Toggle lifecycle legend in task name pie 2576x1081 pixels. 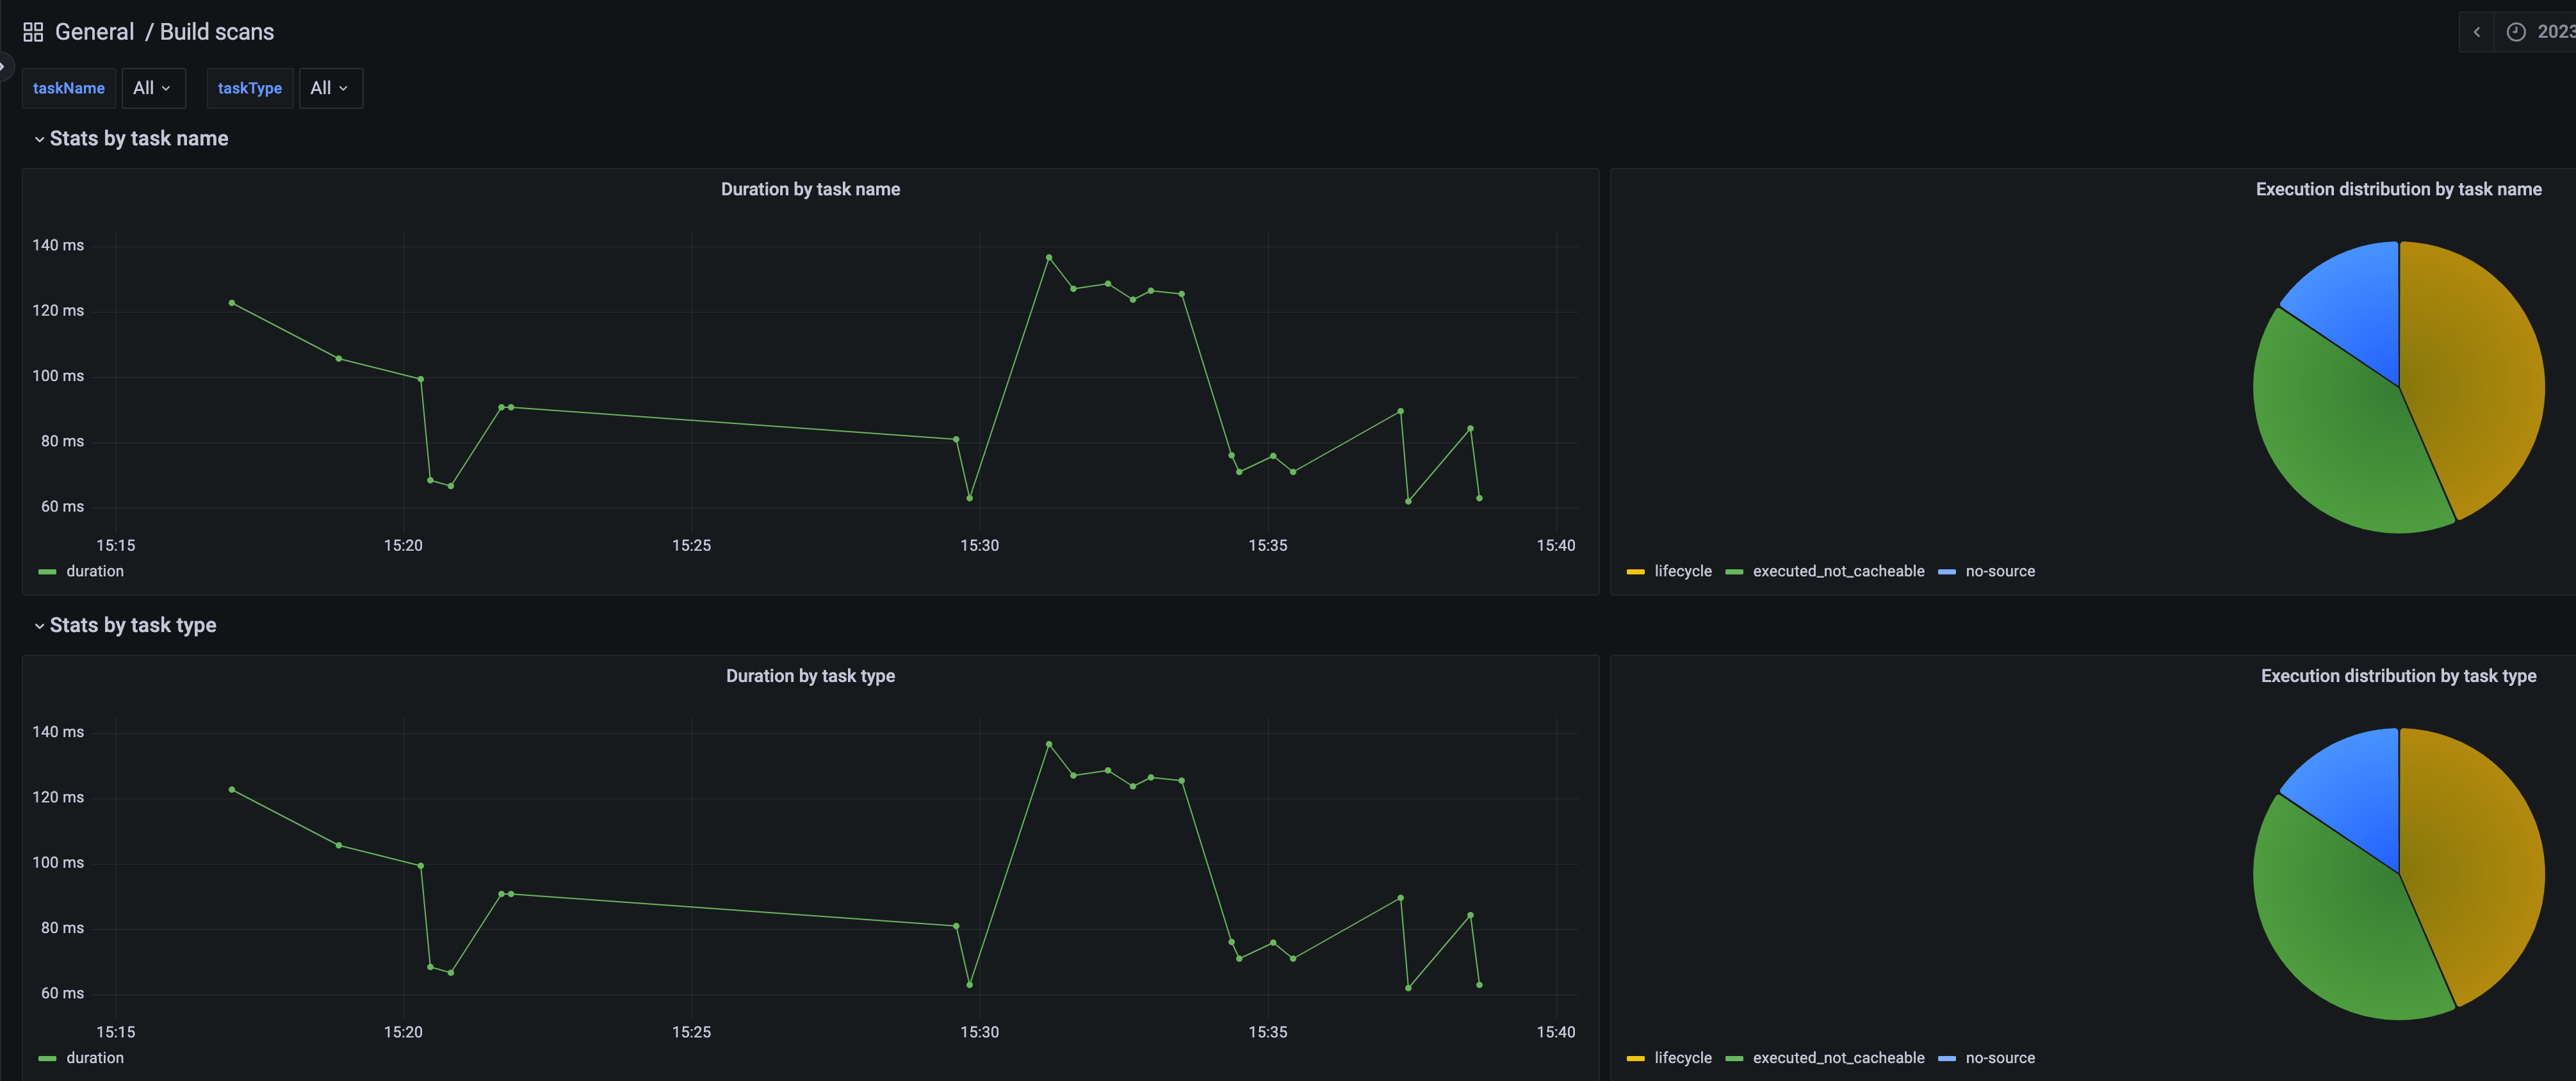1683,571
